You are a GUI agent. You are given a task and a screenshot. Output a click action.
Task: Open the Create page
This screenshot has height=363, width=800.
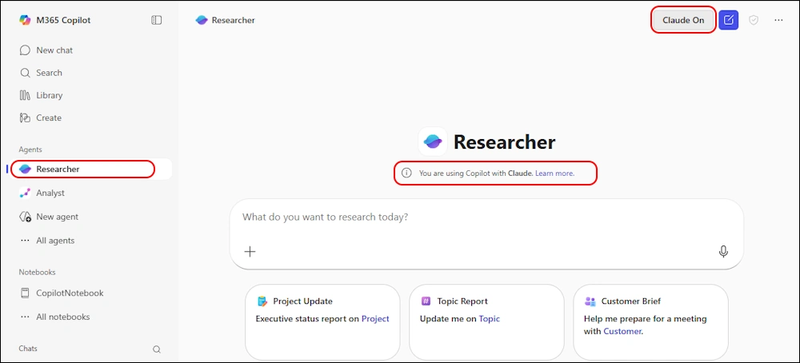[48, 118]
